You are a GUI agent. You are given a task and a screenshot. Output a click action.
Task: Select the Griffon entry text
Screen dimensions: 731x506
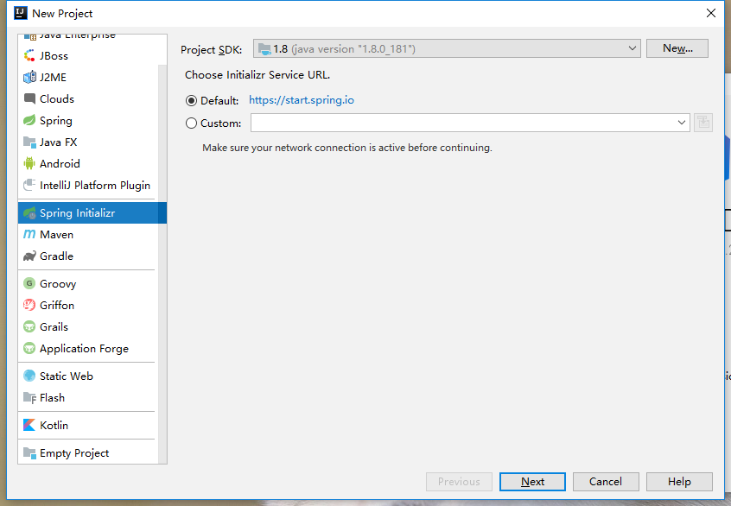click(57, 305)
